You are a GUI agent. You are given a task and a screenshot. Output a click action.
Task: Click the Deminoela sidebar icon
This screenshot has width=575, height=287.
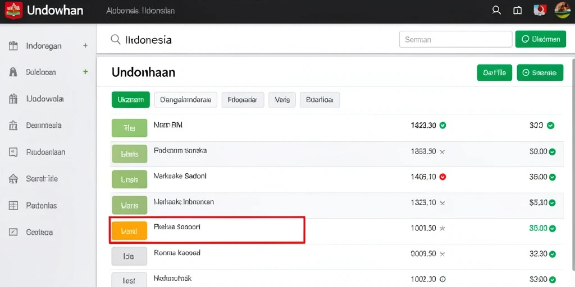pos(13,125)
